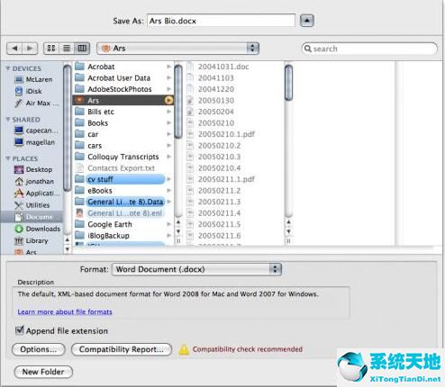445x387 pixels.
Task: Click file 20050130
Action: click(216, 100)
